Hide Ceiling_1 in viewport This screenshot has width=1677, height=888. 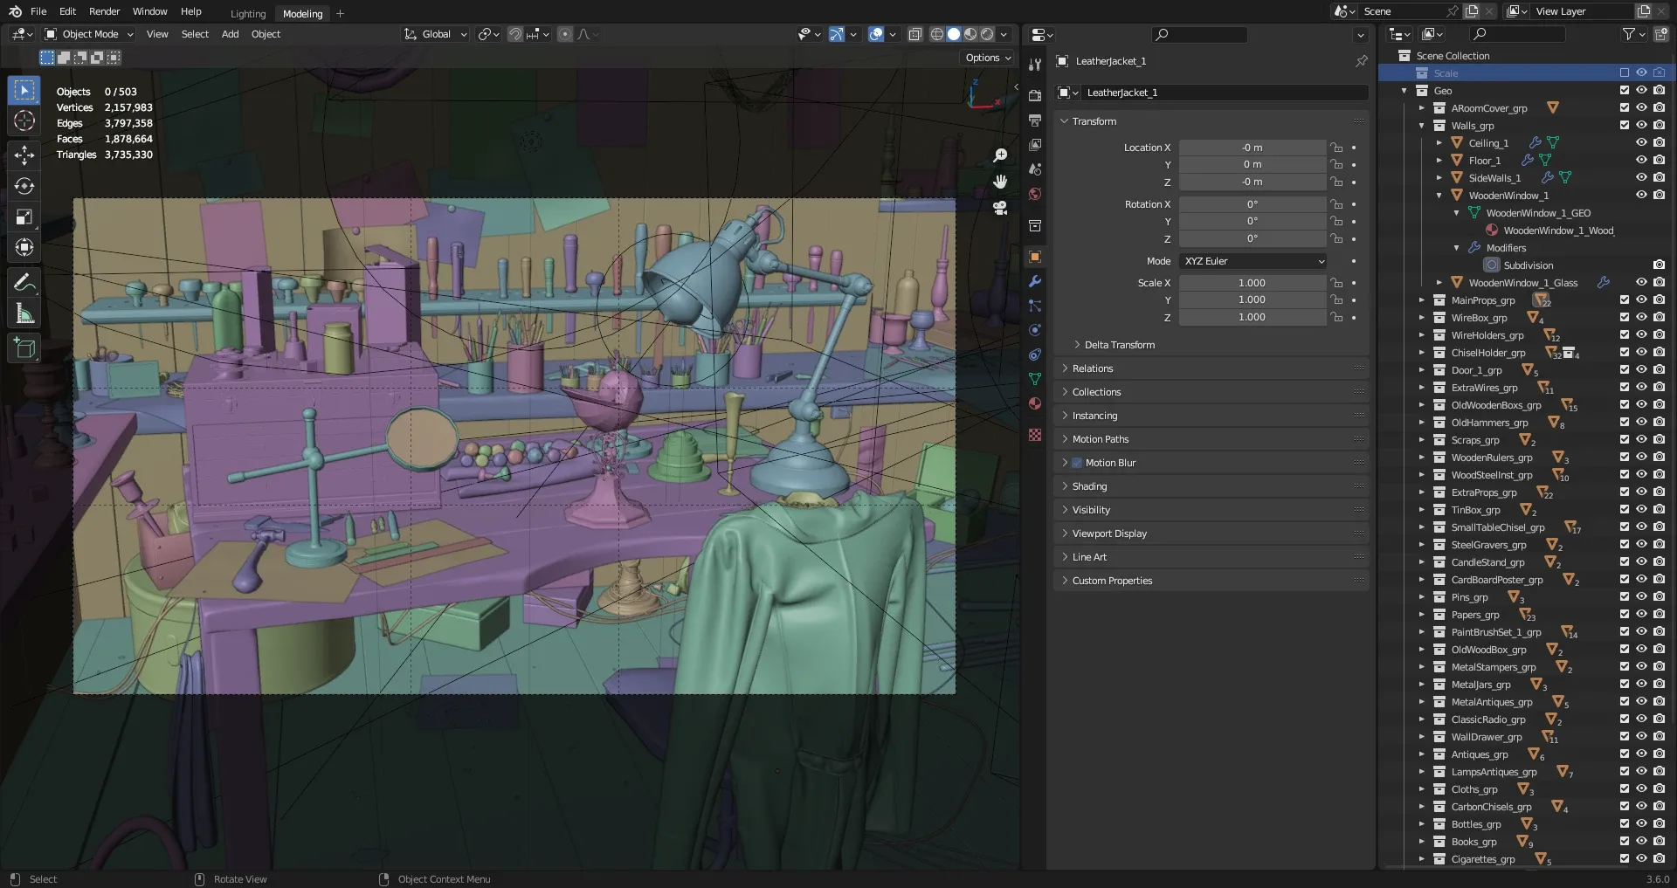point(1642,142)
